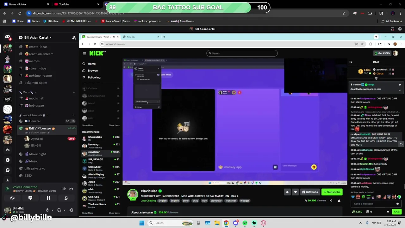The height and width of the screenshot is (228, 405).
Task: Click Gift Subs button
Action: (310, 192)
